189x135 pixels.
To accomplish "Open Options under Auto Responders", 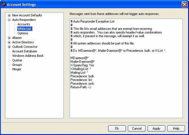I will point(23,33).
